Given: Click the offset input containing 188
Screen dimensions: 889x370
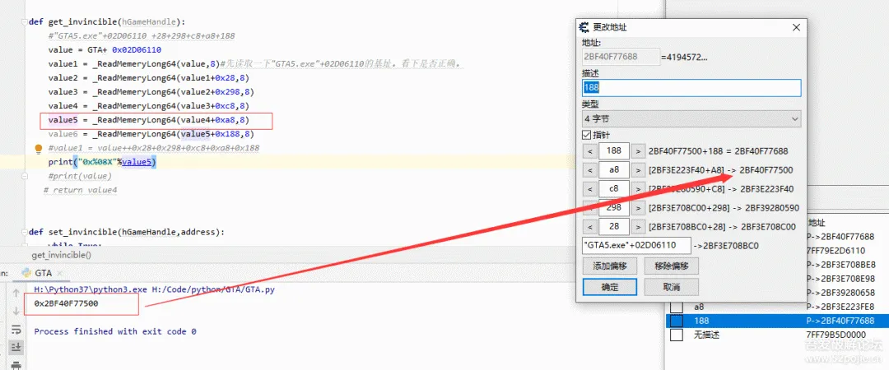Looking at the screenshot, I should [x=613, y=151].
